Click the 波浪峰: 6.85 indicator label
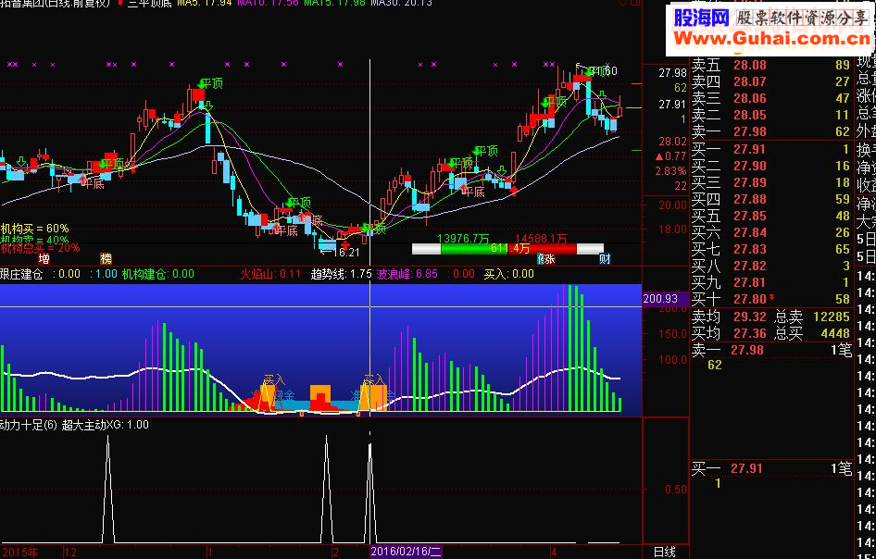The width and height of the screenshot is (876, 559). point(407,274)
